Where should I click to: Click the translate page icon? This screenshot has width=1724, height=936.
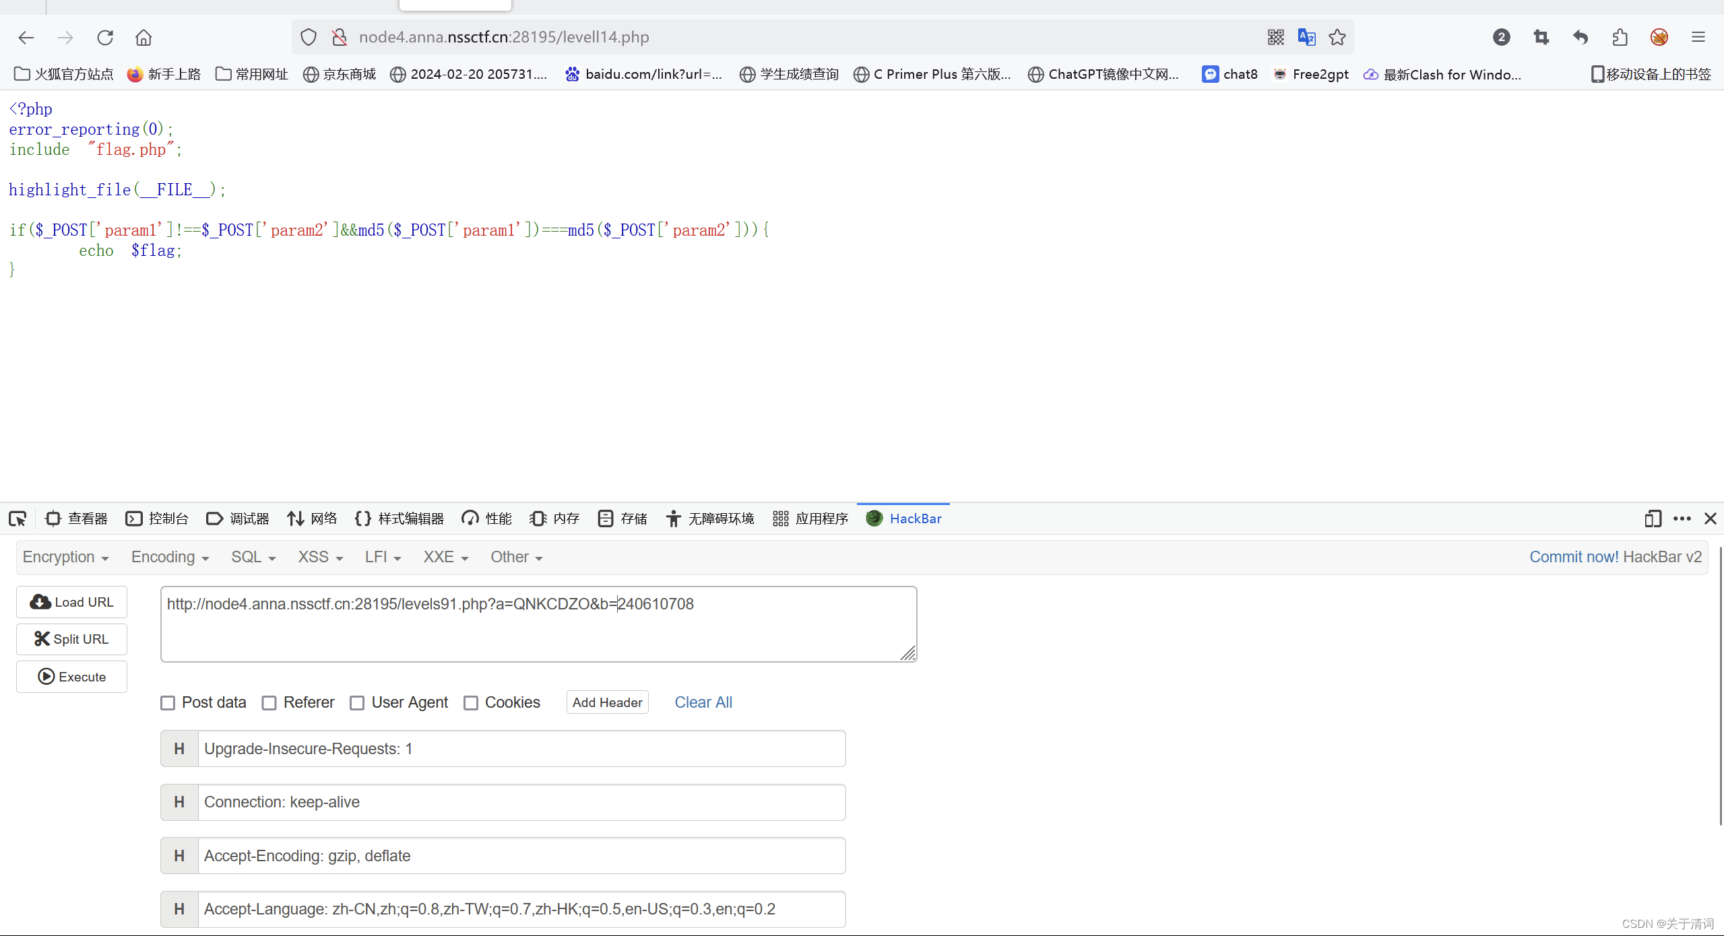[x=1306, y=37]
